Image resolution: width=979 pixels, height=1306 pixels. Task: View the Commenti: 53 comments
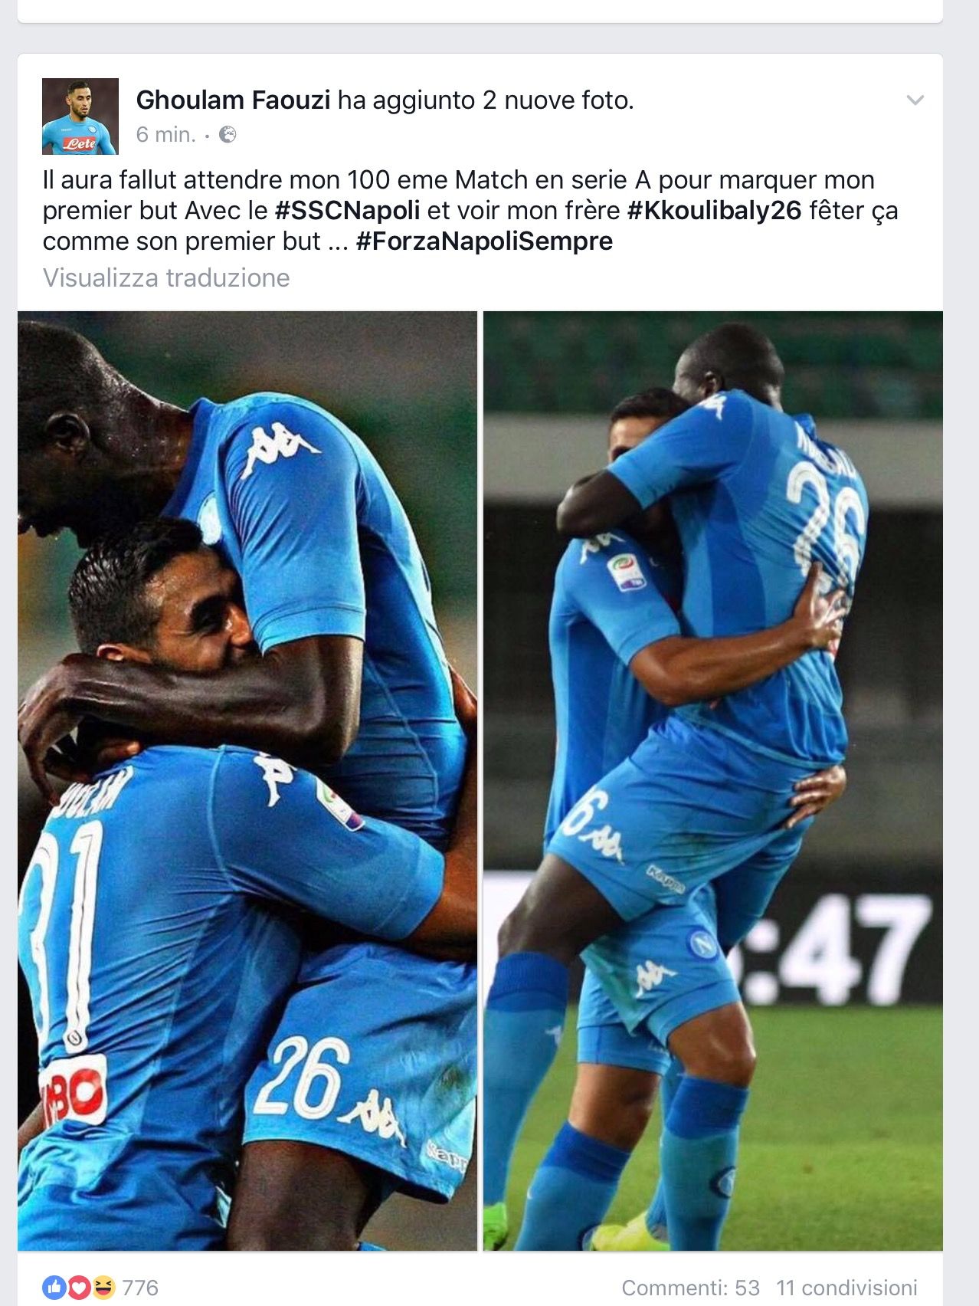click(690, 1288)
